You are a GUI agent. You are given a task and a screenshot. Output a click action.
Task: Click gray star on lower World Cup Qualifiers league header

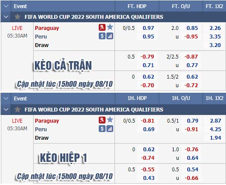(17, 109)
